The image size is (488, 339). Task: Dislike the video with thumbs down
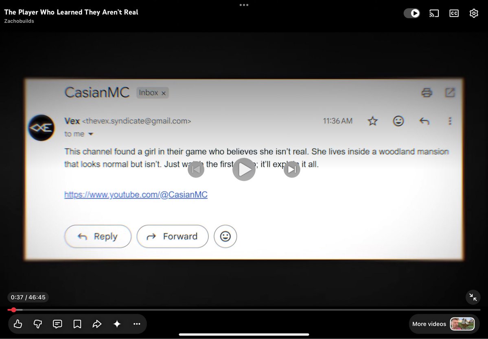38,324
